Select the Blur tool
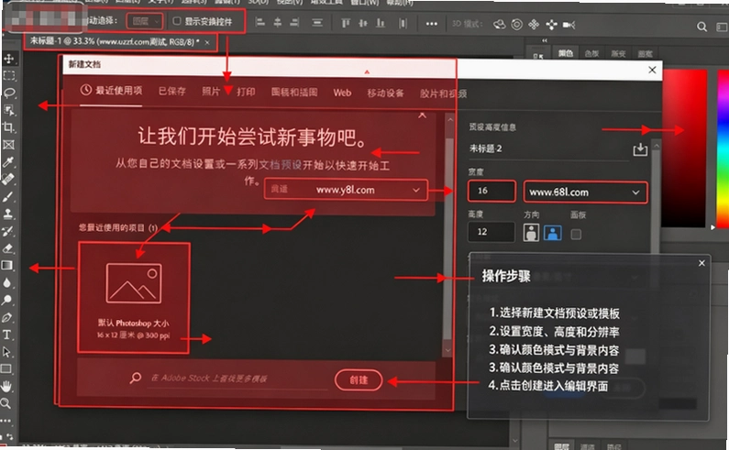This screenshot has height=450, width=729. (7, 282)
